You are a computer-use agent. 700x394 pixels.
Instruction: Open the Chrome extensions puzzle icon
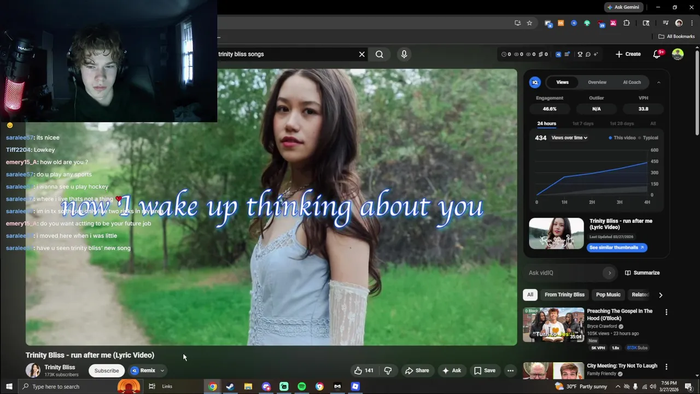tap(627, 23)
